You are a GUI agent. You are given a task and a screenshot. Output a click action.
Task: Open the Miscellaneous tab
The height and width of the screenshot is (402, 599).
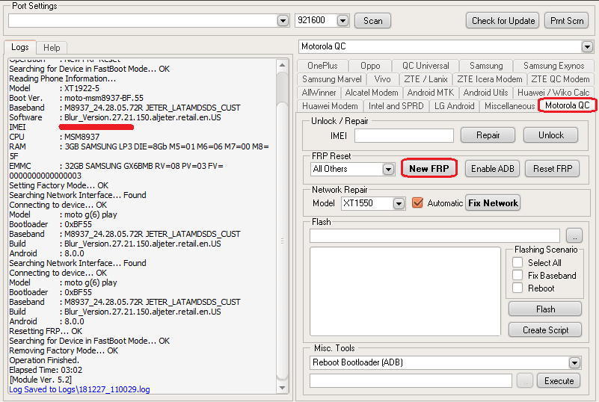coord(509,106)
